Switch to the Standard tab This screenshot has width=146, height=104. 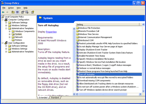pyautogui.click(x=55, y=98)
